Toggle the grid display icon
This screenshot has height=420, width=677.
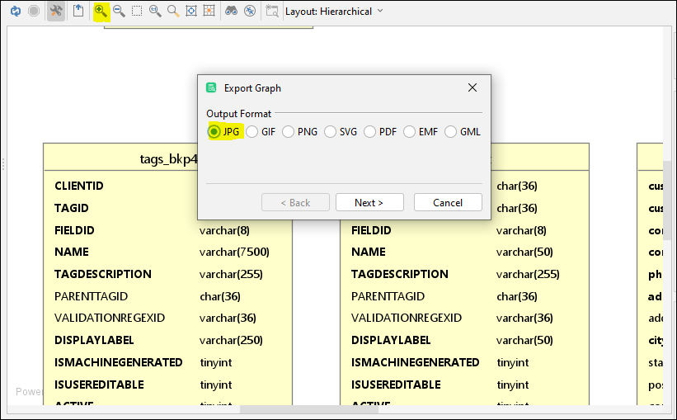pos(209,11)
